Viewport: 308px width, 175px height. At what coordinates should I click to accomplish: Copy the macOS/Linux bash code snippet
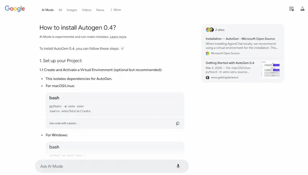point(177,123)
